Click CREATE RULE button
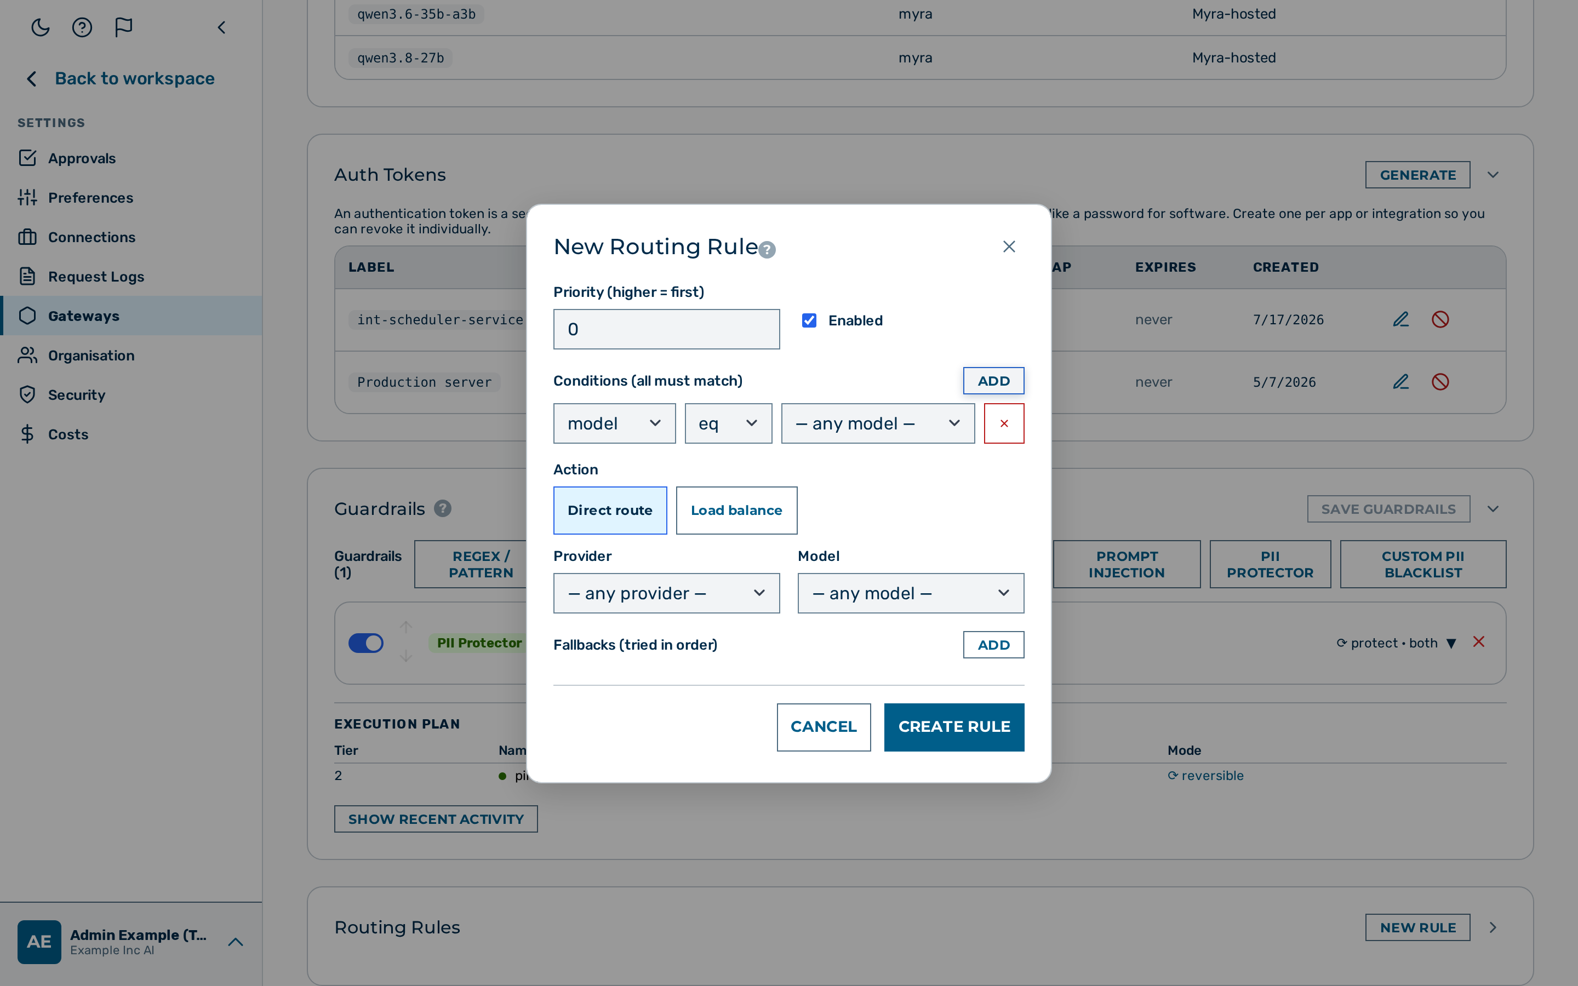1578x986 pixels. point(954,727)
